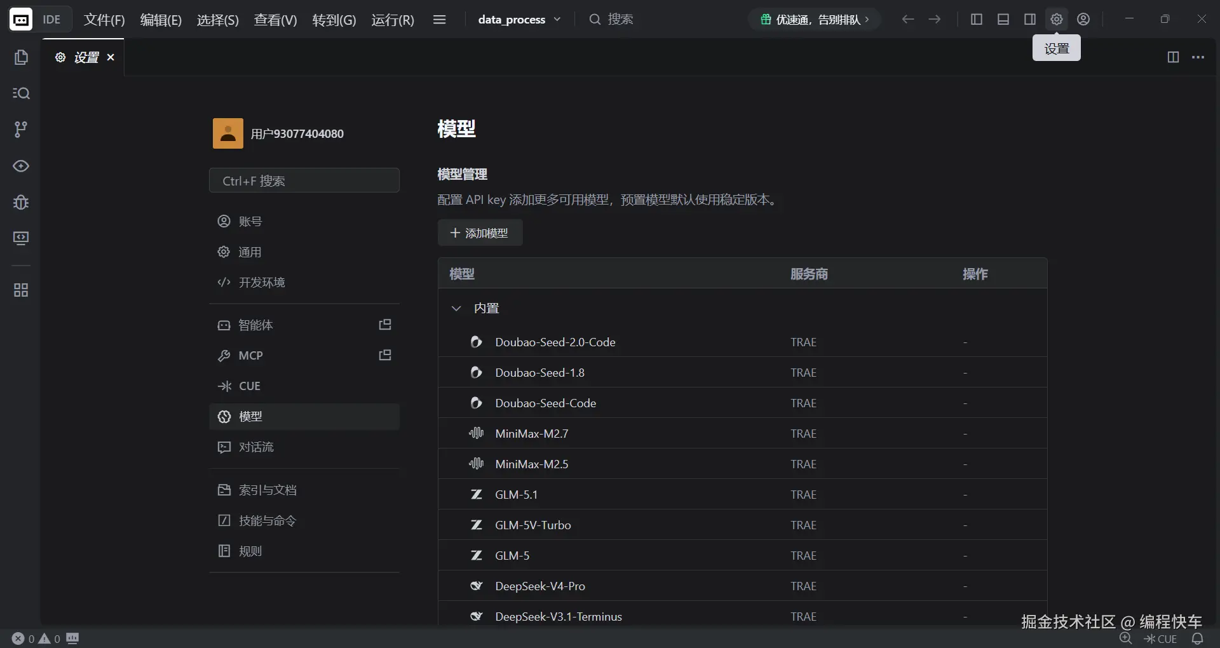Click the title bar 搜索 box
Screen dimensions: 1220x648
pos(611,20)
